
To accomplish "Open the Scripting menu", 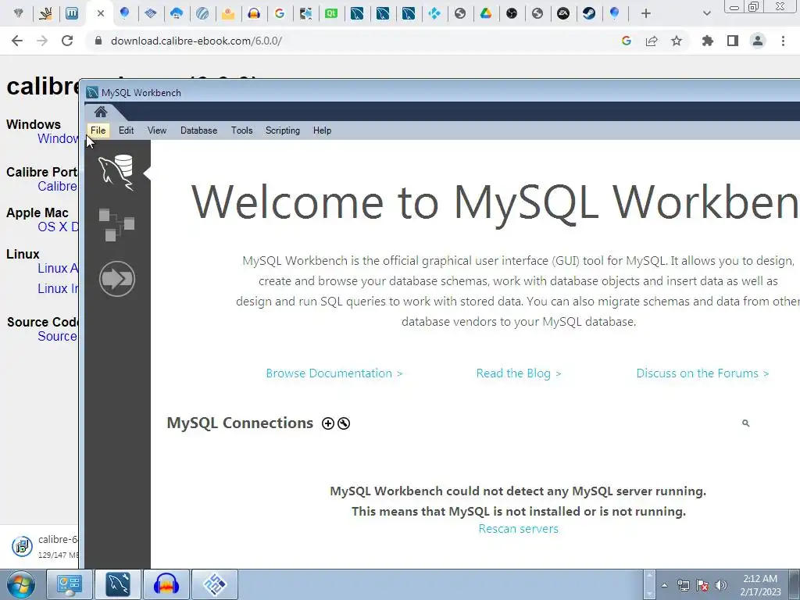I will 282,130.
